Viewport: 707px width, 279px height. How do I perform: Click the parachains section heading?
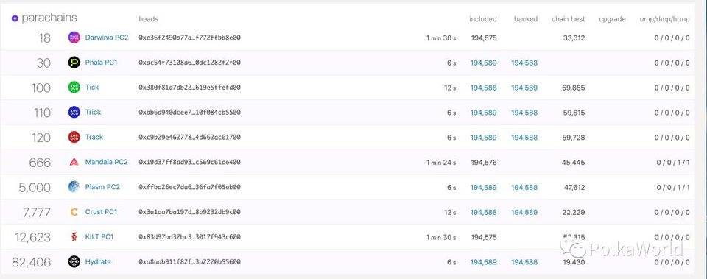[x=49, y=18]
